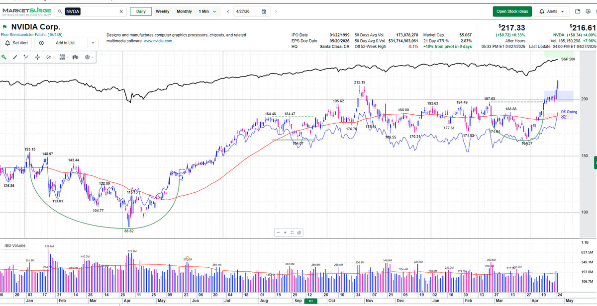Click the screen share icon in top right
The width and height of the screenshot is (597, 306).
click(589, 11)
